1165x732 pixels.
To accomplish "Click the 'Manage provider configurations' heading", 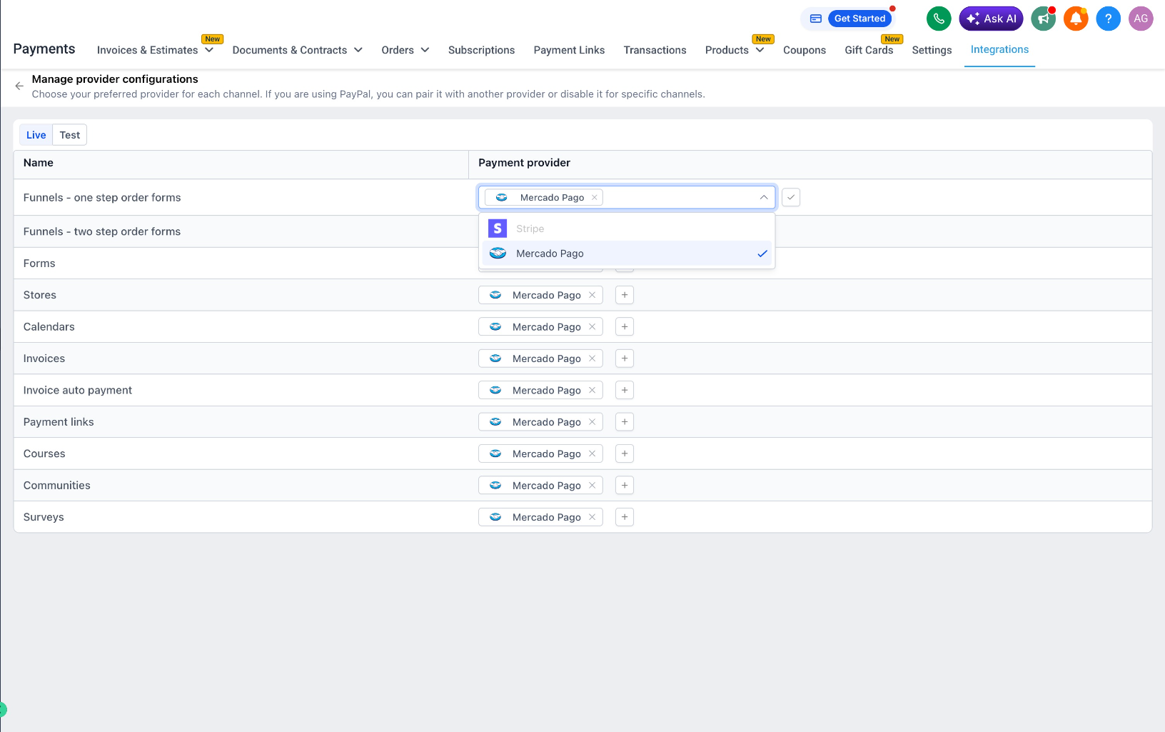I will point(115,79).
